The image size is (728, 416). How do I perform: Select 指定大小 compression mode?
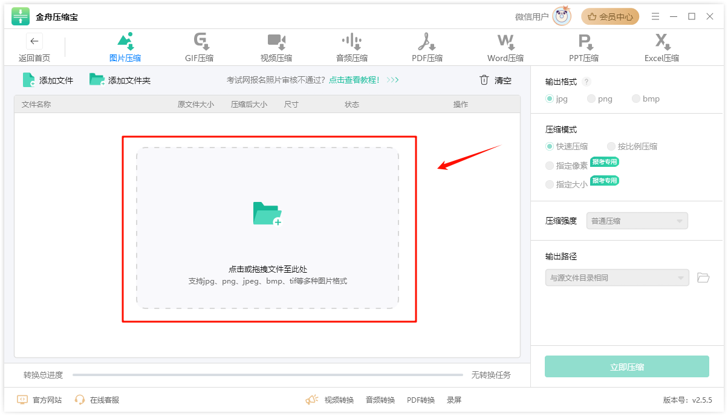pos(567,184)
